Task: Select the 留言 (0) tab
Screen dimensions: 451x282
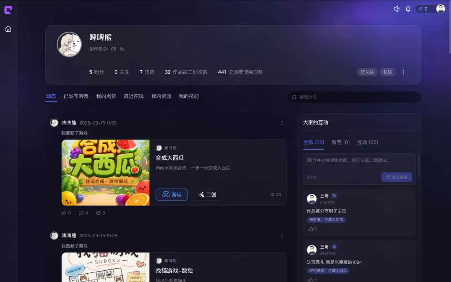Action: 341,142
